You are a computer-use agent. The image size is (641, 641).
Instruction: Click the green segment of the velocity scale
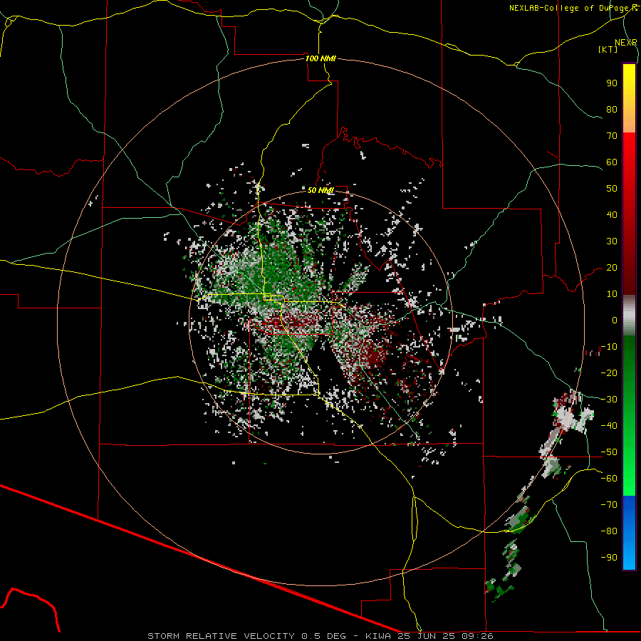click(629, 415)
